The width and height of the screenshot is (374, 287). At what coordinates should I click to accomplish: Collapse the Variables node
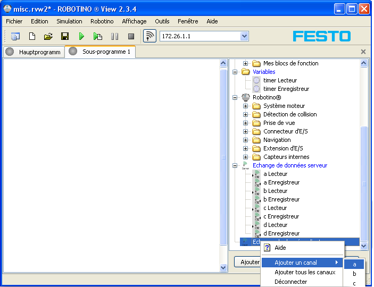tap(235, 72)
